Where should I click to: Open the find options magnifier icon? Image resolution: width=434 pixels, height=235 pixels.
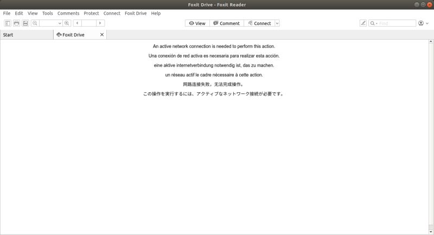[373, 23]
